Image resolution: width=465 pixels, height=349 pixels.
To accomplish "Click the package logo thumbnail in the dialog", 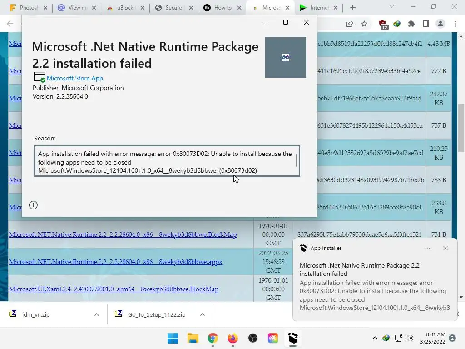I will (285, 57).
